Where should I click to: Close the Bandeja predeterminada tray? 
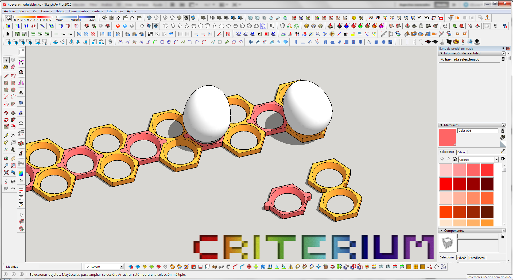[x=508, y=49]
